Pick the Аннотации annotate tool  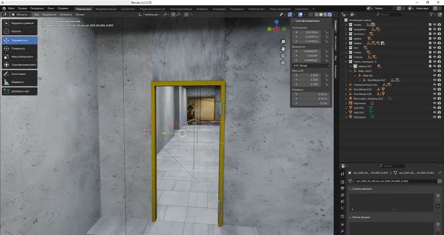click(x=20, y=74)
